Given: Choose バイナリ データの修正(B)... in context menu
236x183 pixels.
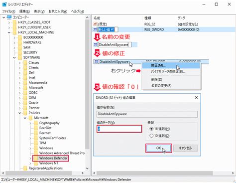Looking at the screenshot, I should [171, 72].
